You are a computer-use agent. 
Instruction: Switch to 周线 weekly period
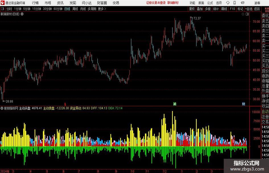tap(75, 9)
